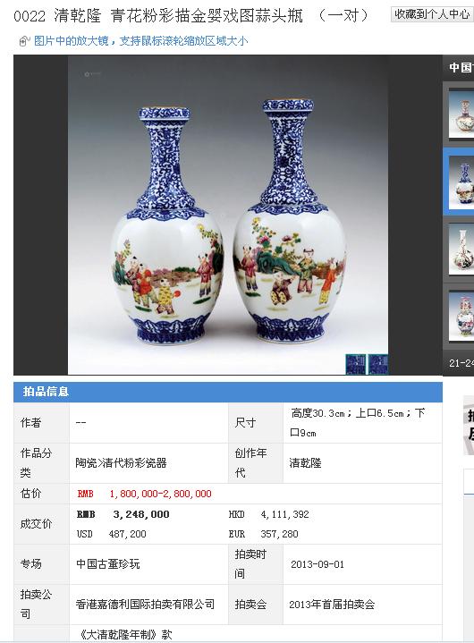
Task: Click the main image of the vase pair
Action: (227, 215)
